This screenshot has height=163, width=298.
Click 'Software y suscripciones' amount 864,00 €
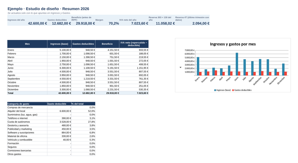click(59, 133)
